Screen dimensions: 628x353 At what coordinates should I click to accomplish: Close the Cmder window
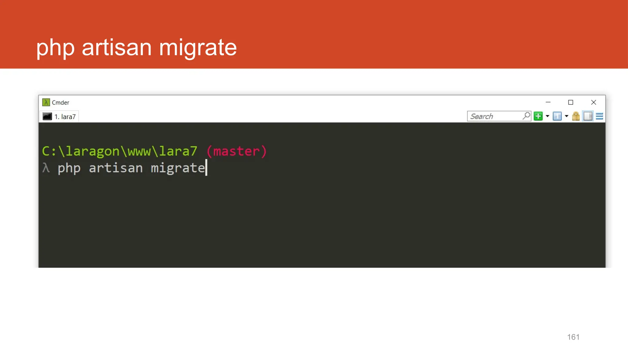point(594,102)
